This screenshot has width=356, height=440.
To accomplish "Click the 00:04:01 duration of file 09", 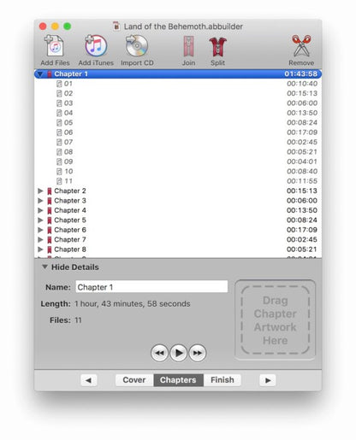I will point(302,161).
